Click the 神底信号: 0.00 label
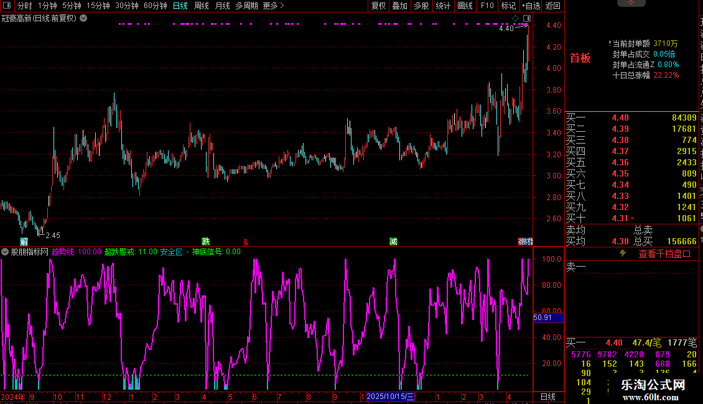 coord(216,252)
